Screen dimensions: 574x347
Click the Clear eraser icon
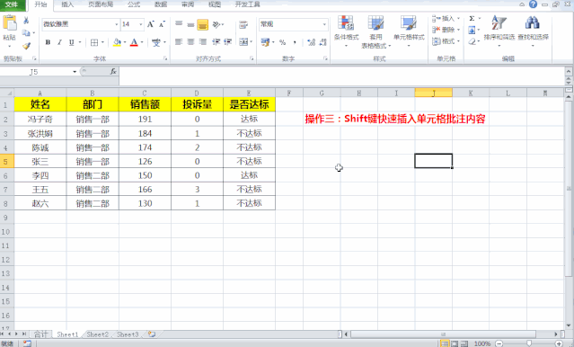472,41
